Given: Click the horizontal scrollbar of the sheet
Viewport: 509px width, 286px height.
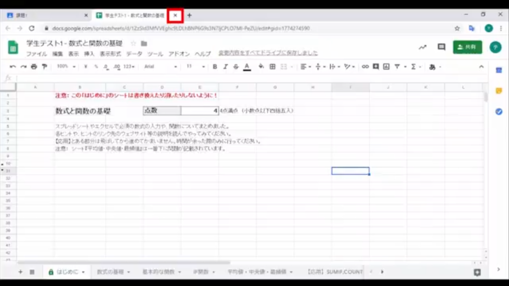Looking at the screenshot, I should 124,262.
